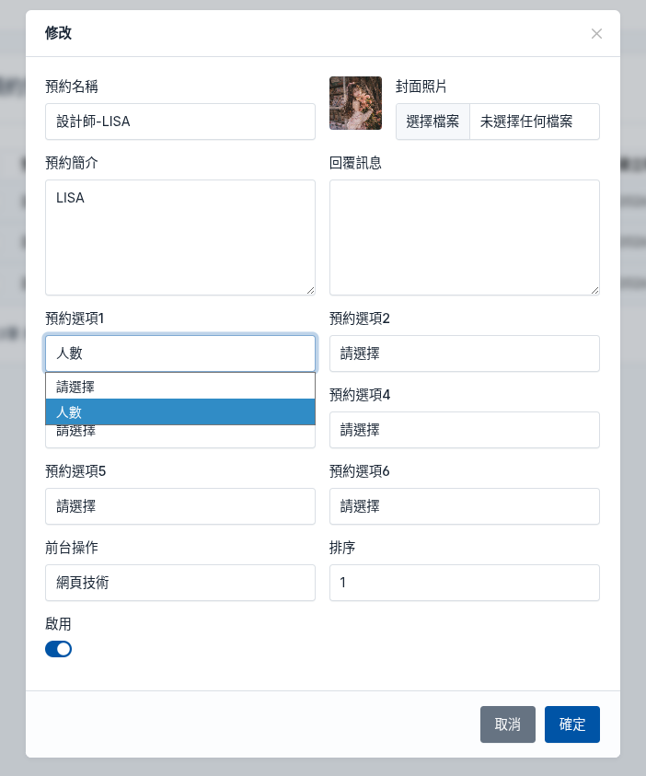Focus the empty 回覆訊息 textarea
Screen dimensions: 646x776
tap(465, 237)
